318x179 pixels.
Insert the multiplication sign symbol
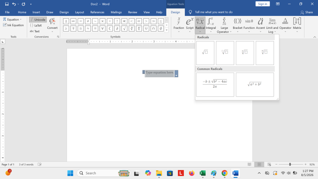[103, 21]
